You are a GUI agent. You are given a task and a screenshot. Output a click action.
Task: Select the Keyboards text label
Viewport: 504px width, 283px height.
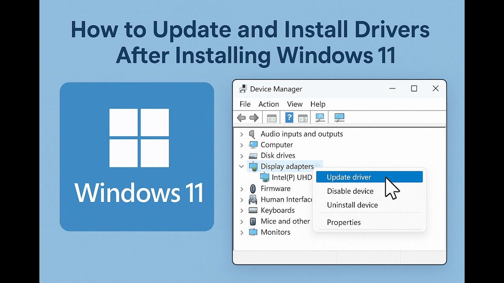278,210
